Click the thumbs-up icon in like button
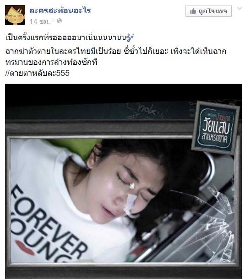The height and width of the screenshot is (279, 245). pyautogui.click(x=193, y=11)
